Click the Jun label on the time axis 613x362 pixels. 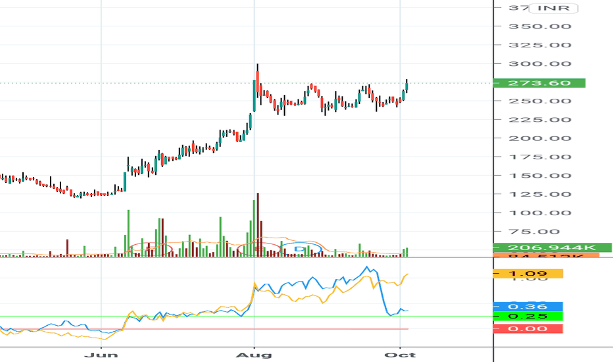pos(101,355)
